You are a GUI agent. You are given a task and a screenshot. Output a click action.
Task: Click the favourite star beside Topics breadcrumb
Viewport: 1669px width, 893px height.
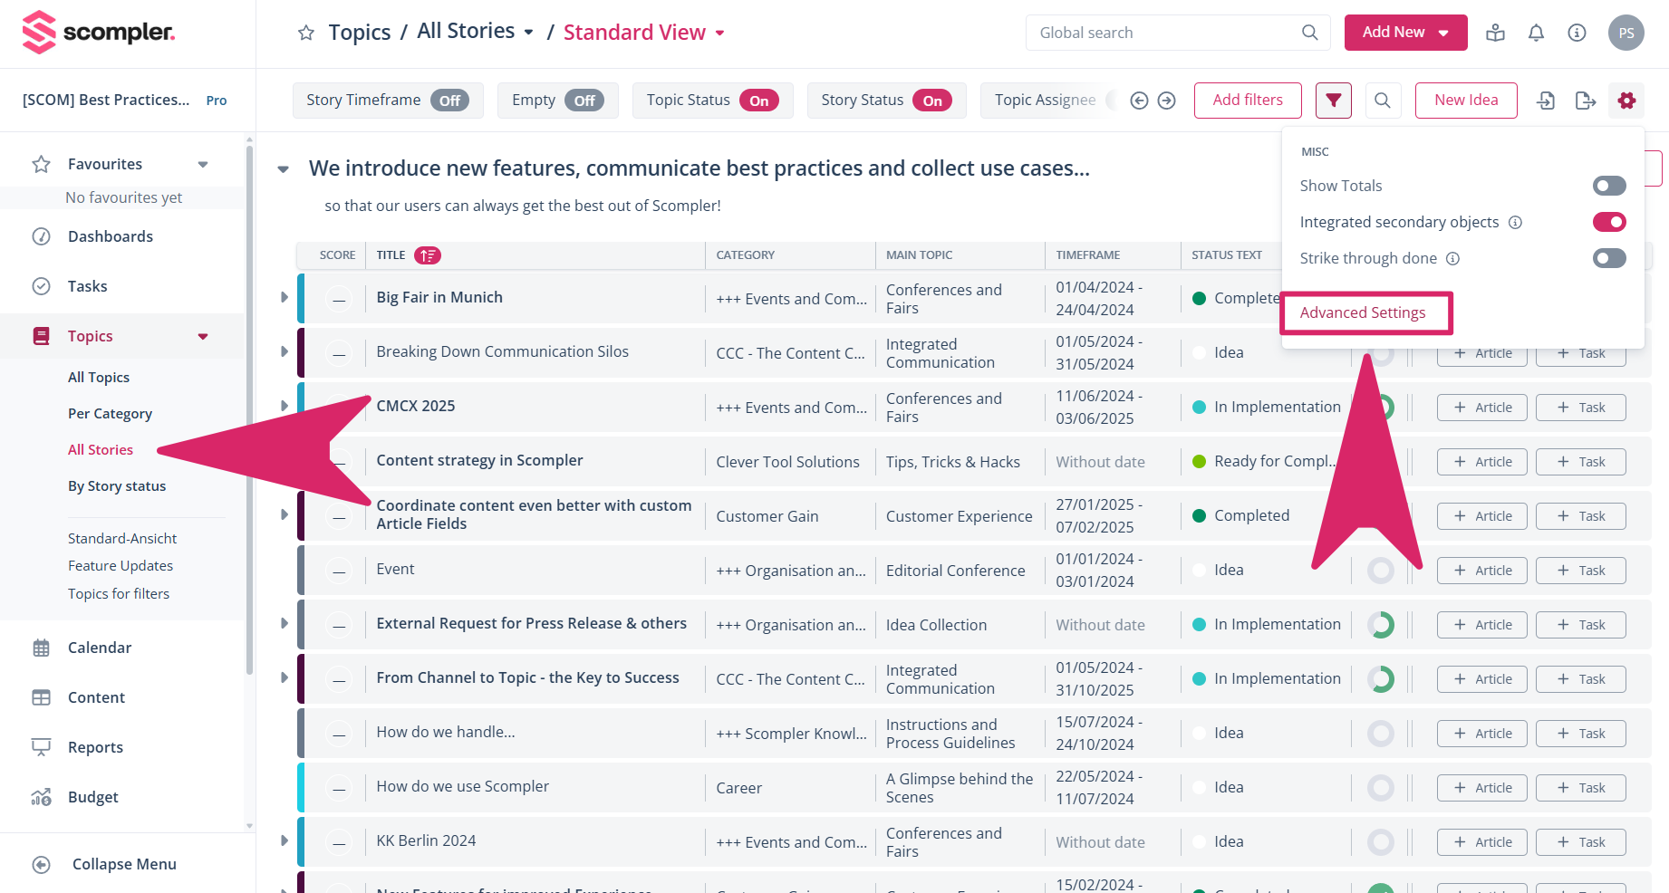coord(306,34)
